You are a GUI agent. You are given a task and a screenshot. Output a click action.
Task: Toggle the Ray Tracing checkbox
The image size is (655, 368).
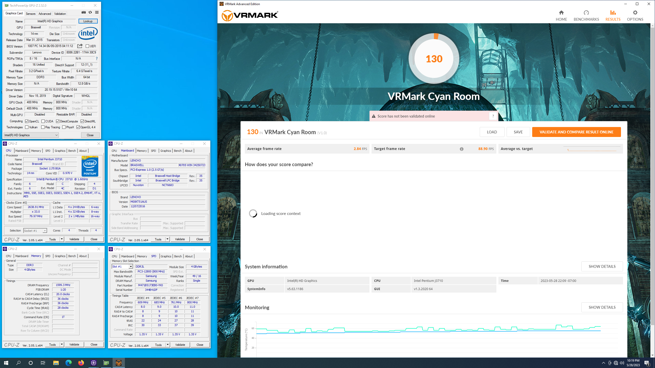pyautogui.click(x=43, y=127)
